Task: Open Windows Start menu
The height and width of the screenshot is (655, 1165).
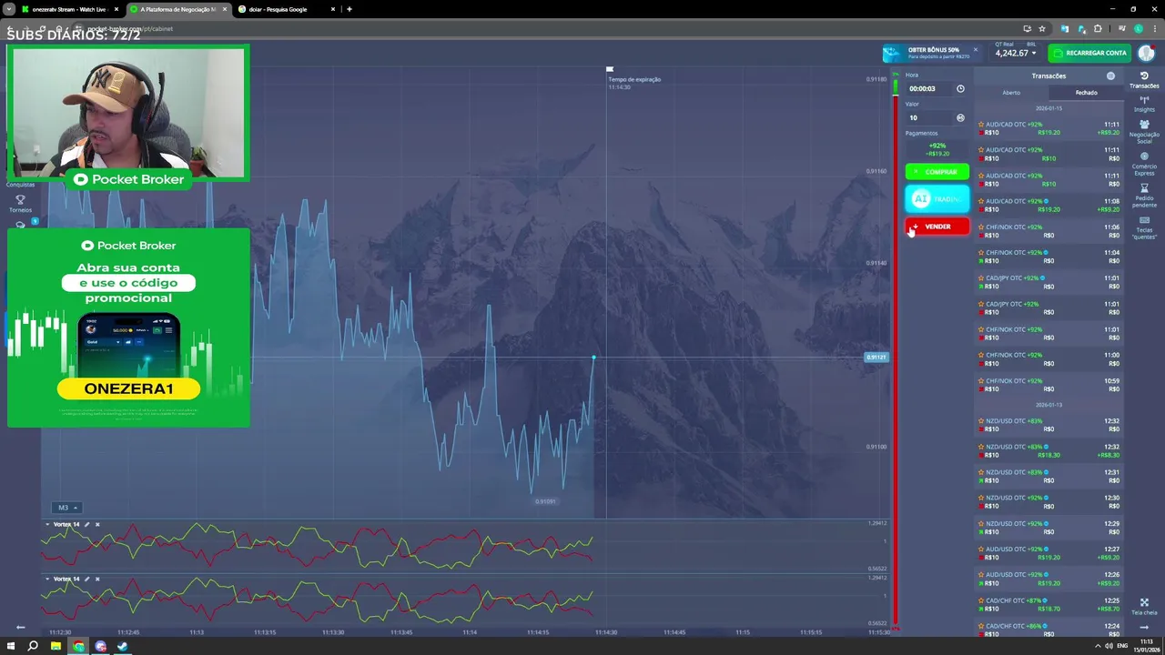Action: pyautogui.click(x=12, y=646)
